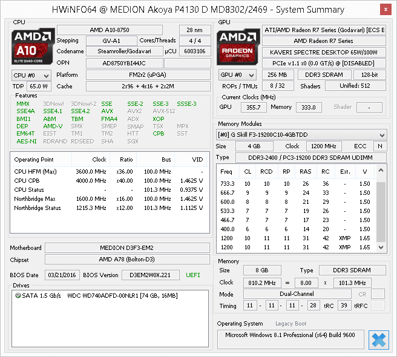Select the CPU Status row
397x357 pixels.
(109, 190)
